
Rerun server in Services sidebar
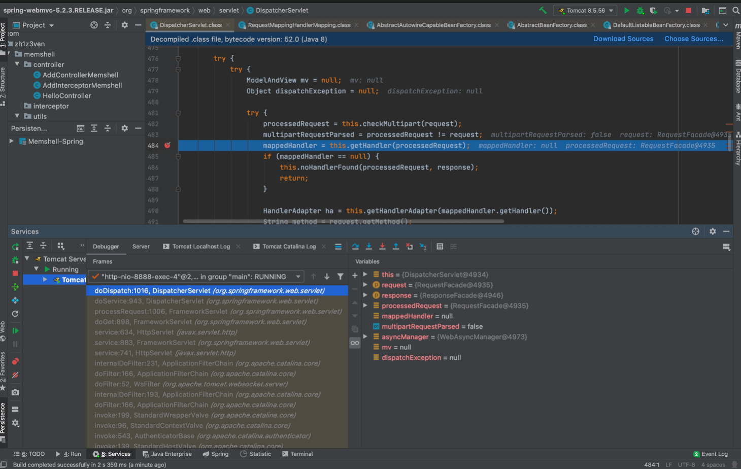[15, 247]
